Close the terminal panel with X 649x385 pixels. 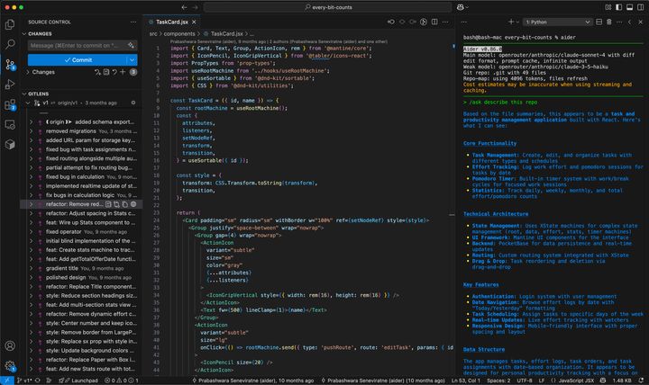pos(640,22)
